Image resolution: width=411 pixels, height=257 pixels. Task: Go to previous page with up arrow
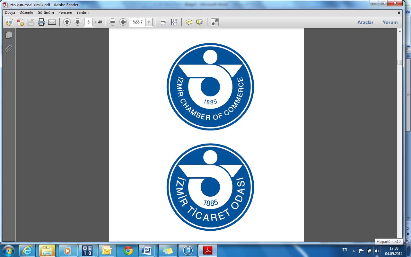pyautogui.click(x=67, y=22)
